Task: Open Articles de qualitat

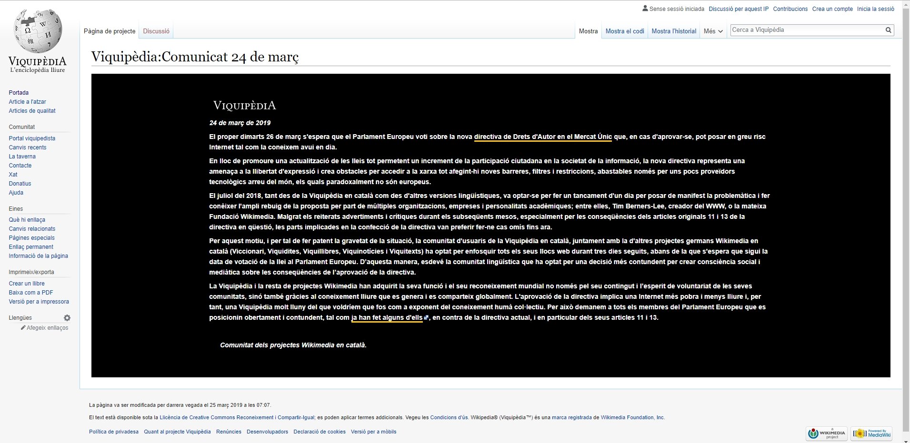Action: pyautogui.click(x=32, y=111)
